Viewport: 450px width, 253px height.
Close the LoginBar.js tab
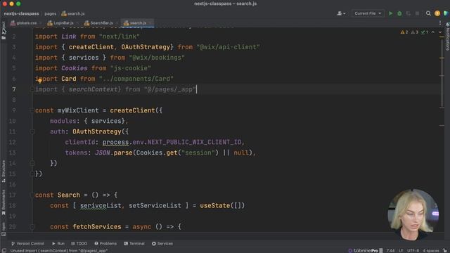click(x=77, y=23)
